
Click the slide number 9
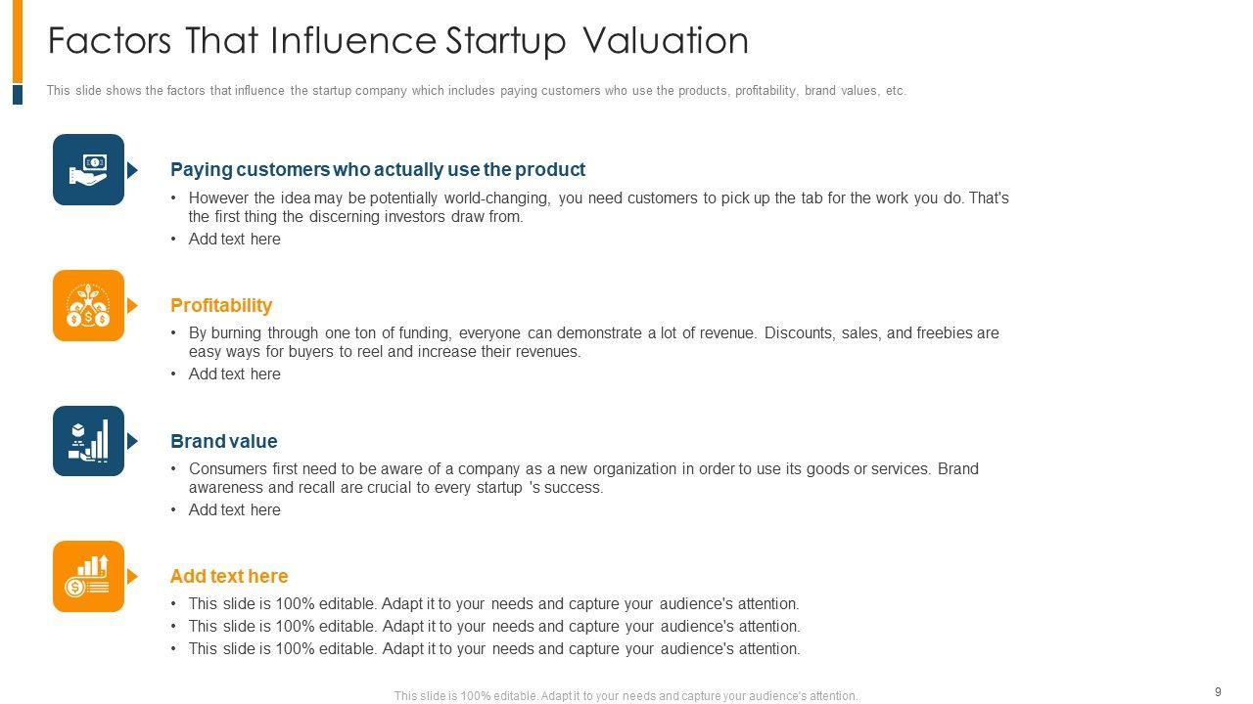coord(1218,692)
